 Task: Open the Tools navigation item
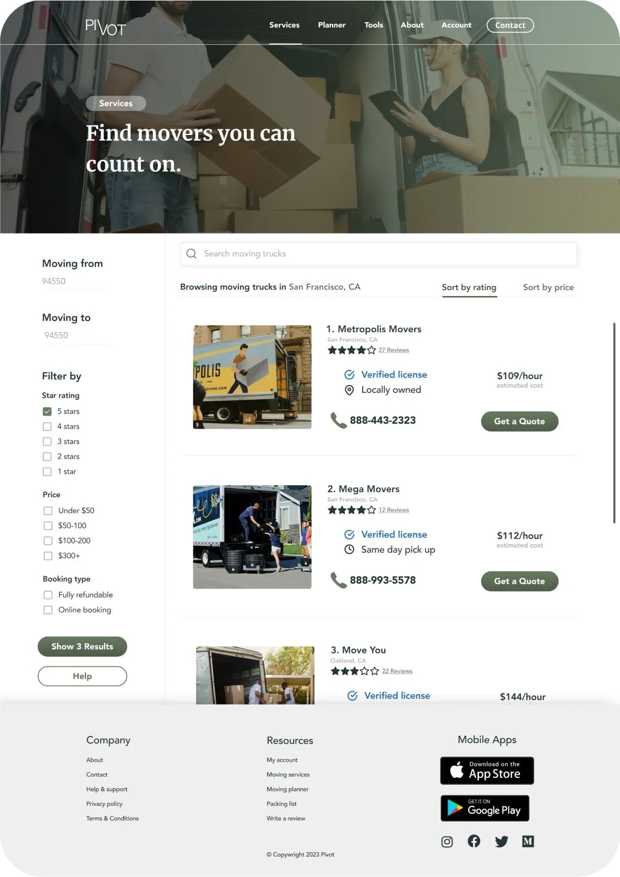374,25
